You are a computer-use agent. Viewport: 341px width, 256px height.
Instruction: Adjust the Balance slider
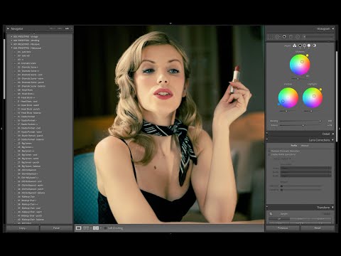click(x=300, y=125)
